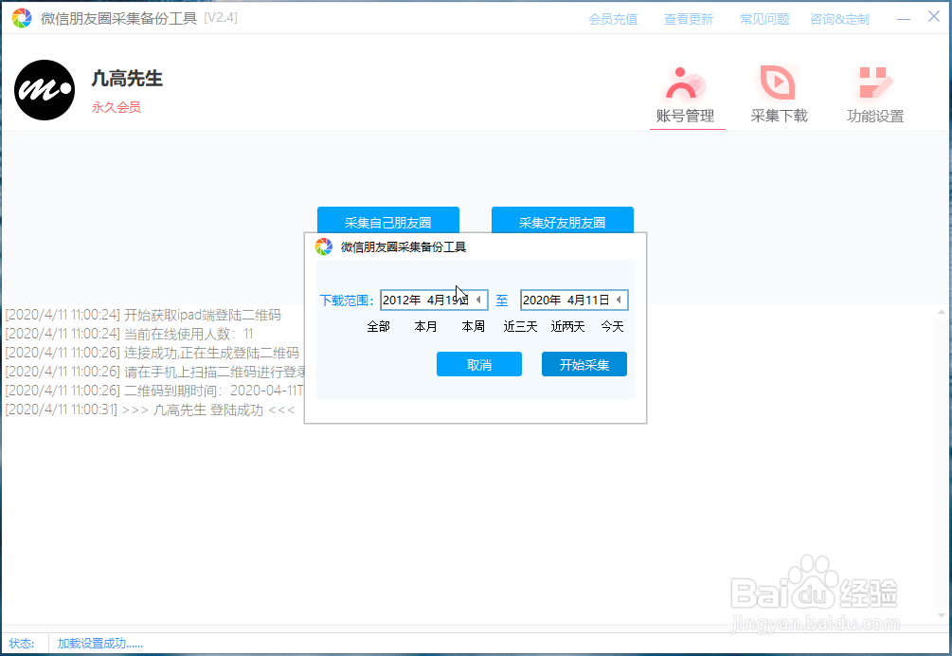Click the 永久会员 membership label
Viewport: 952px width, 656px height.
pyautogui.click(x=116, y=107)
